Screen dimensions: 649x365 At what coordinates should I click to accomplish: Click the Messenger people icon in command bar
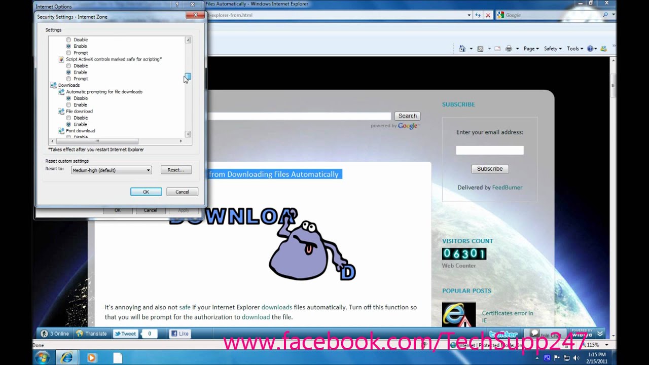603,49
